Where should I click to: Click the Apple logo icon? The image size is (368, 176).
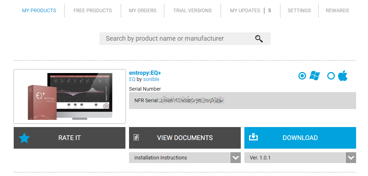tap(343, 76)
